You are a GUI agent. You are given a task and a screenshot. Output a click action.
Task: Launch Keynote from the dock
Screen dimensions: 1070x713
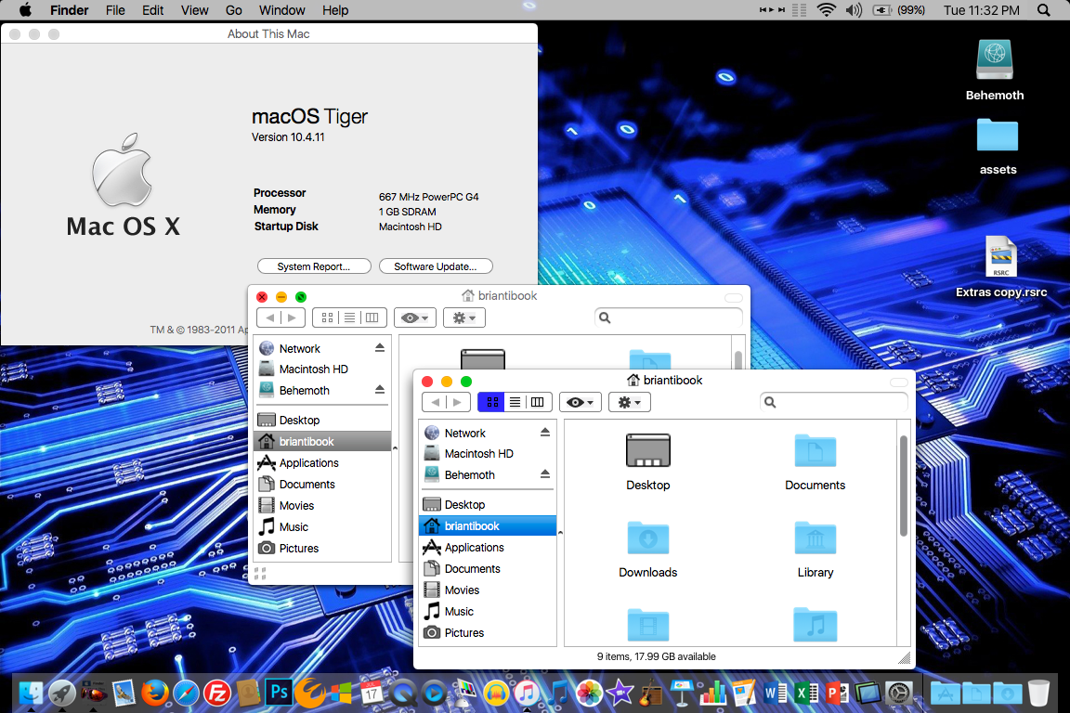pos(681,694)
